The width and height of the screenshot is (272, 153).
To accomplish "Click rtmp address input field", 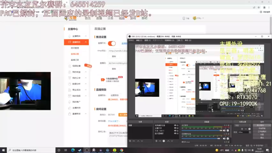I will [117, 51].
